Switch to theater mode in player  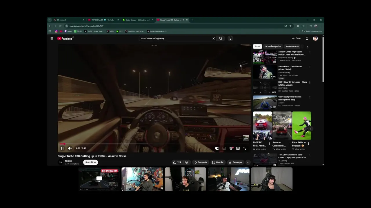pos(238,148)
